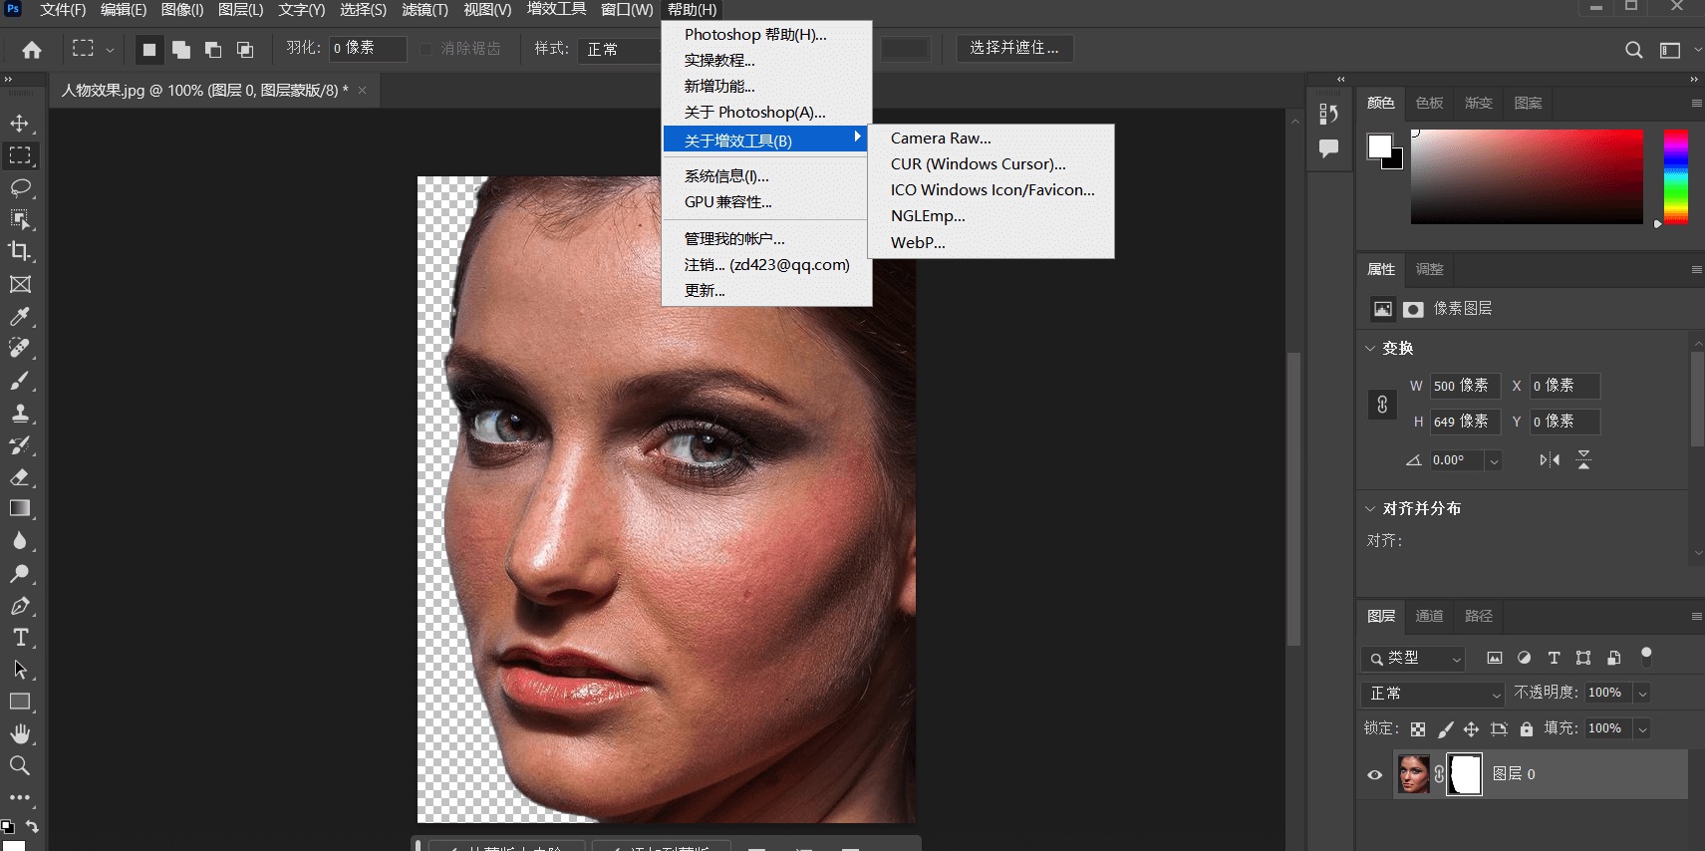Viewport: 1705px width, 851px height.
Task: Select the Hand tool
Action: pos(20,733)
